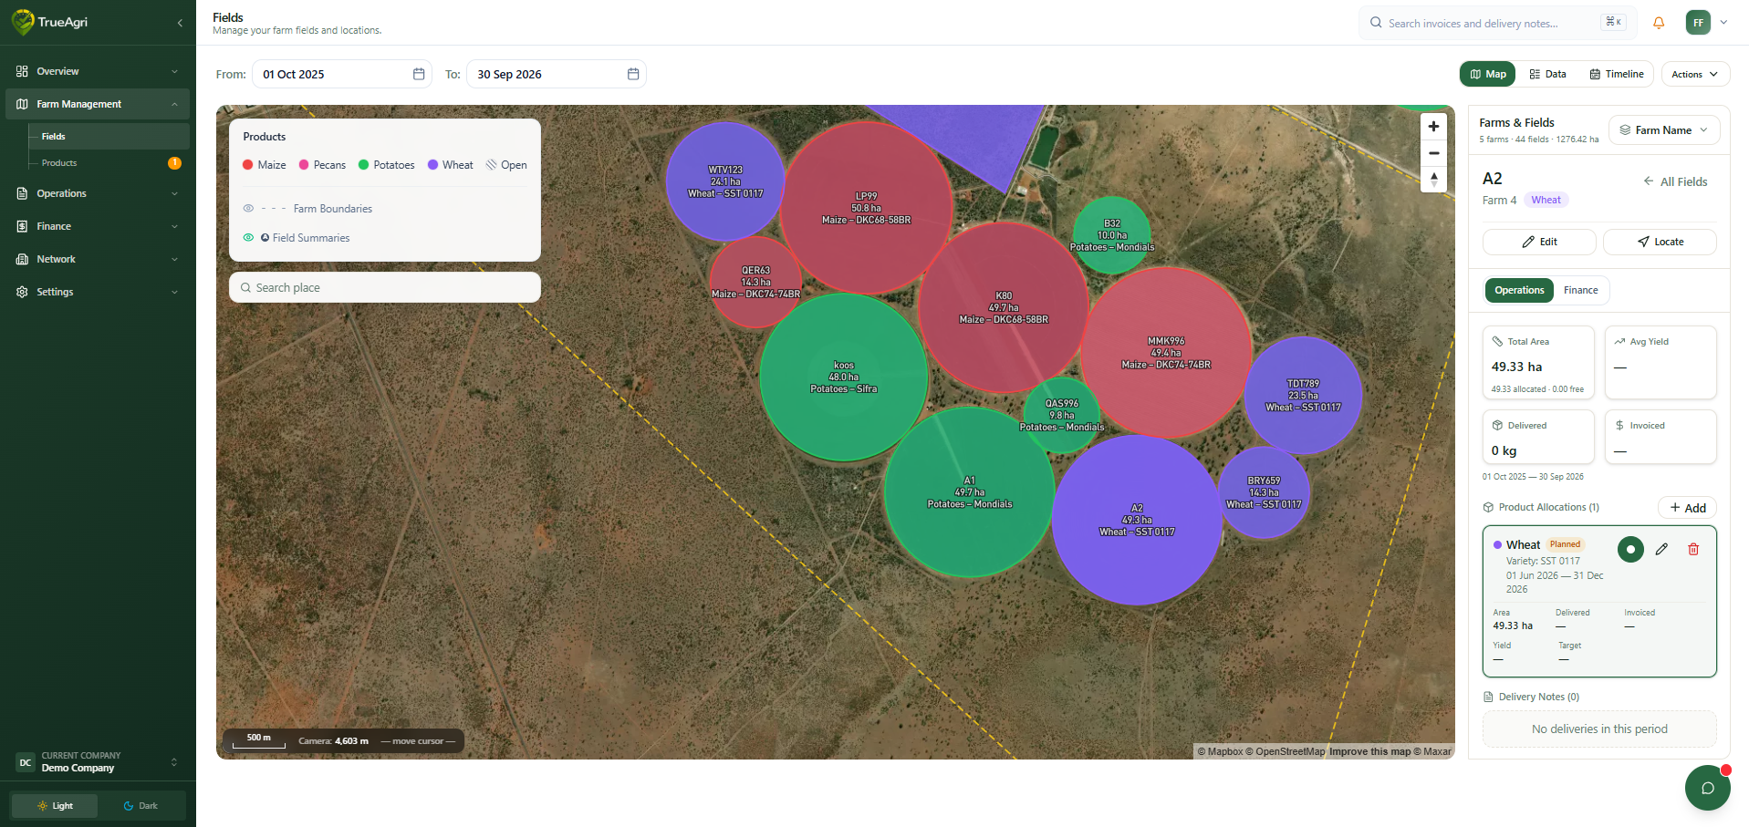Viewport: 1749px width, 827px height.
Task: Switch to Dark theme
Action: pos(141,806)
